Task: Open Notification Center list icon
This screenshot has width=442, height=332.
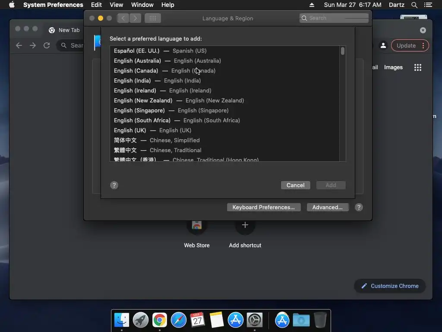Action: 428,5
